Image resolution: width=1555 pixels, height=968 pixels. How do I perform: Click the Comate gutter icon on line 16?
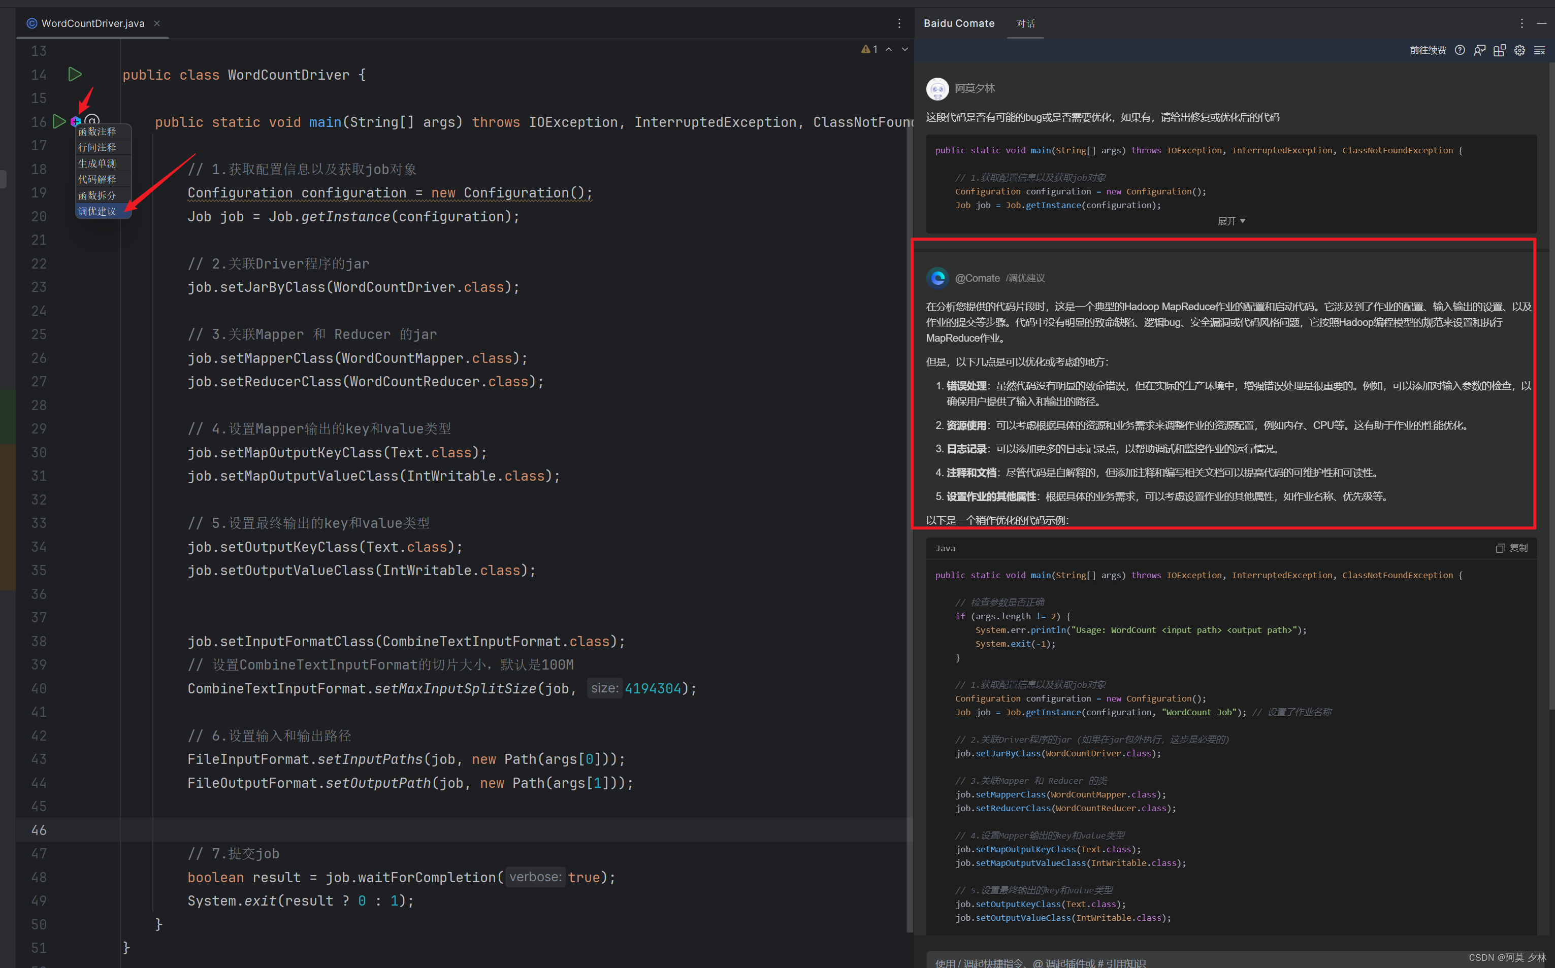(x=76, y=121)
